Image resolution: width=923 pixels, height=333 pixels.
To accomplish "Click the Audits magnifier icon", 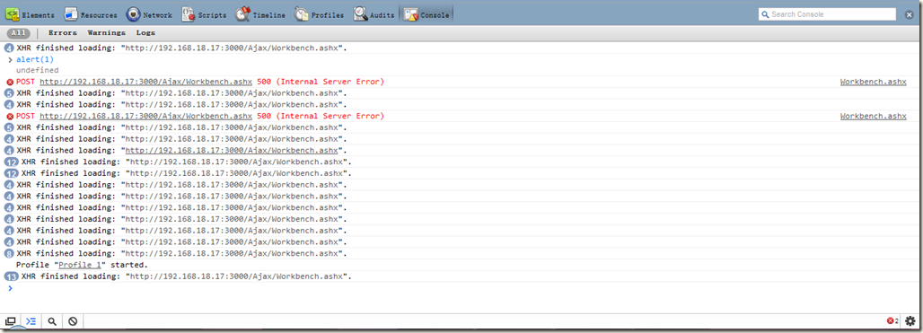I will click(361, 14).
